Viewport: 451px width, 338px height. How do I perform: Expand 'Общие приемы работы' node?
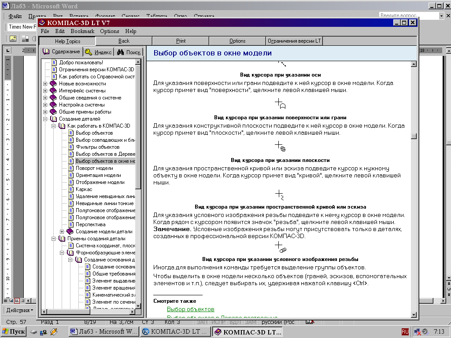(45, 112)
